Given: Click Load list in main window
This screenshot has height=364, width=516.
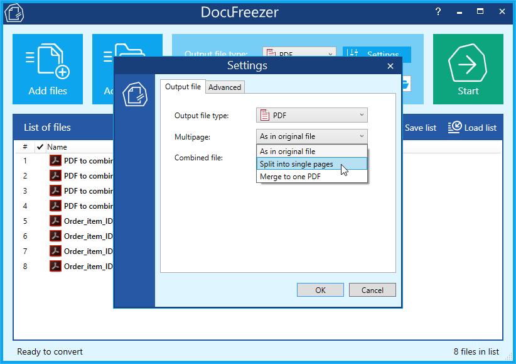Looking at the screenshot, I should point(472,128).
